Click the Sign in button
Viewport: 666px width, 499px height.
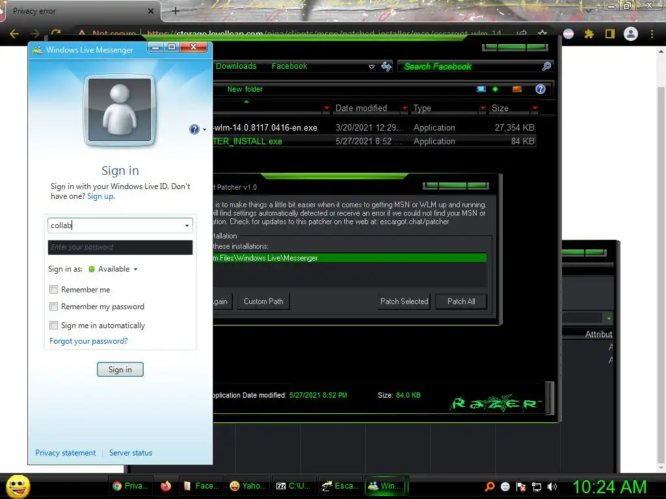[x=120, y=370]
